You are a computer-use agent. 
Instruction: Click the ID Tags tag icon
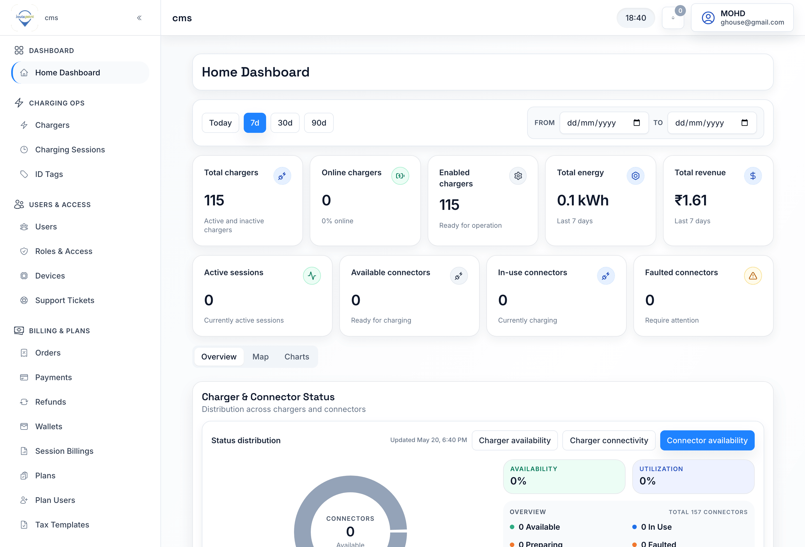click(24, 174)
